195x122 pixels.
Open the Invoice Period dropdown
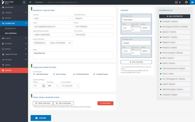pos(70,86)
